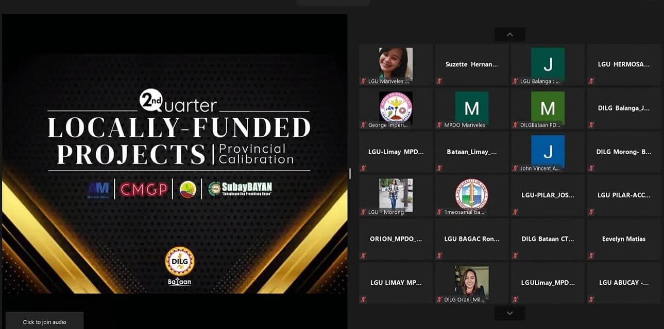Click muted mic icon beside DILG Orani_Mil... label
664x329 pixels.
439,299
